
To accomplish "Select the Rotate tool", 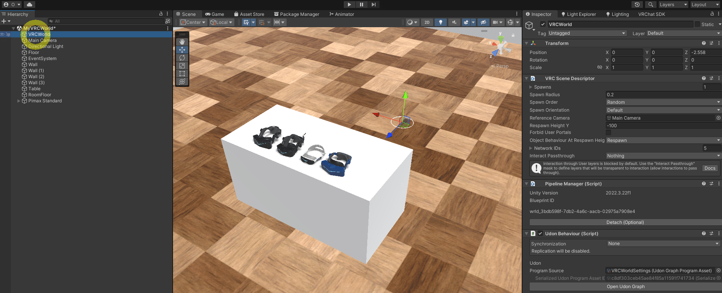I will [182, 58].
